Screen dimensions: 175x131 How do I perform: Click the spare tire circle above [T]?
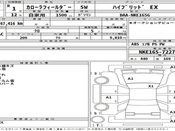[98, 120]
